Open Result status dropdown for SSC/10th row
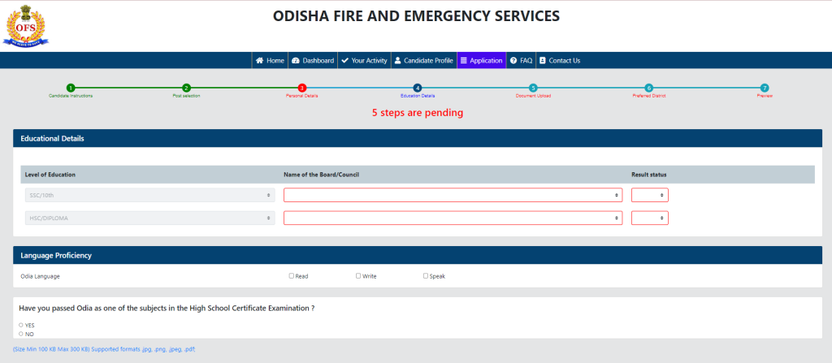This screenshot has width=832, height=363. pyautogui.click(x=649, y=195)
